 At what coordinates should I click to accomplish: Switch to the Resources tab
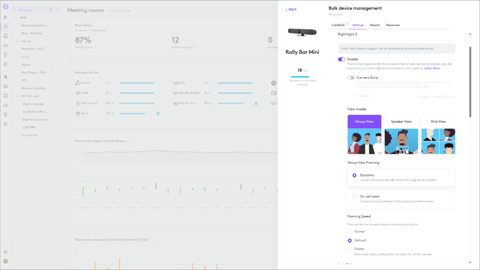[x=393, y=25]
